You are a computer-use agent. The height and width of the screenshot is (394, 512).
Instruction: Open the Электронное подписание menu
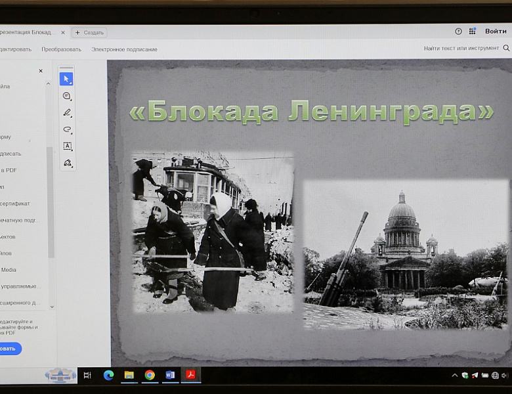tap(125, 49)
